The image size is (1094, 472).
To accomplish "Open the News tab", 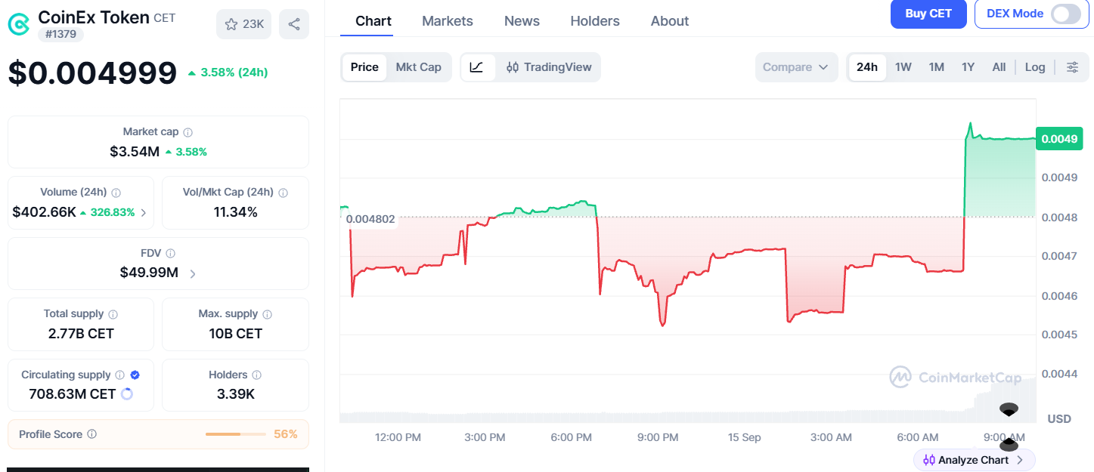I will 522,21.
